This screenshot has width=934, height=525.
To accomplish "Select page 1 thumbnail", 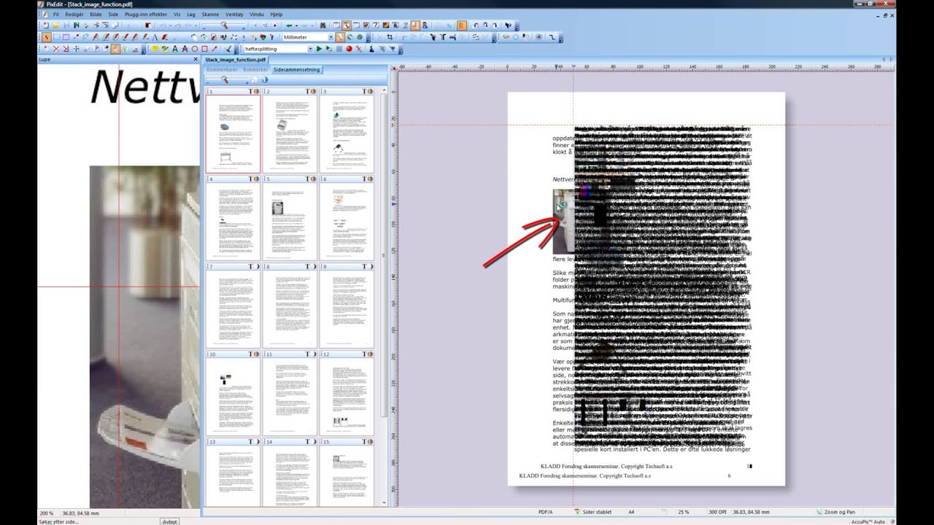I will (x=233, y=133).
